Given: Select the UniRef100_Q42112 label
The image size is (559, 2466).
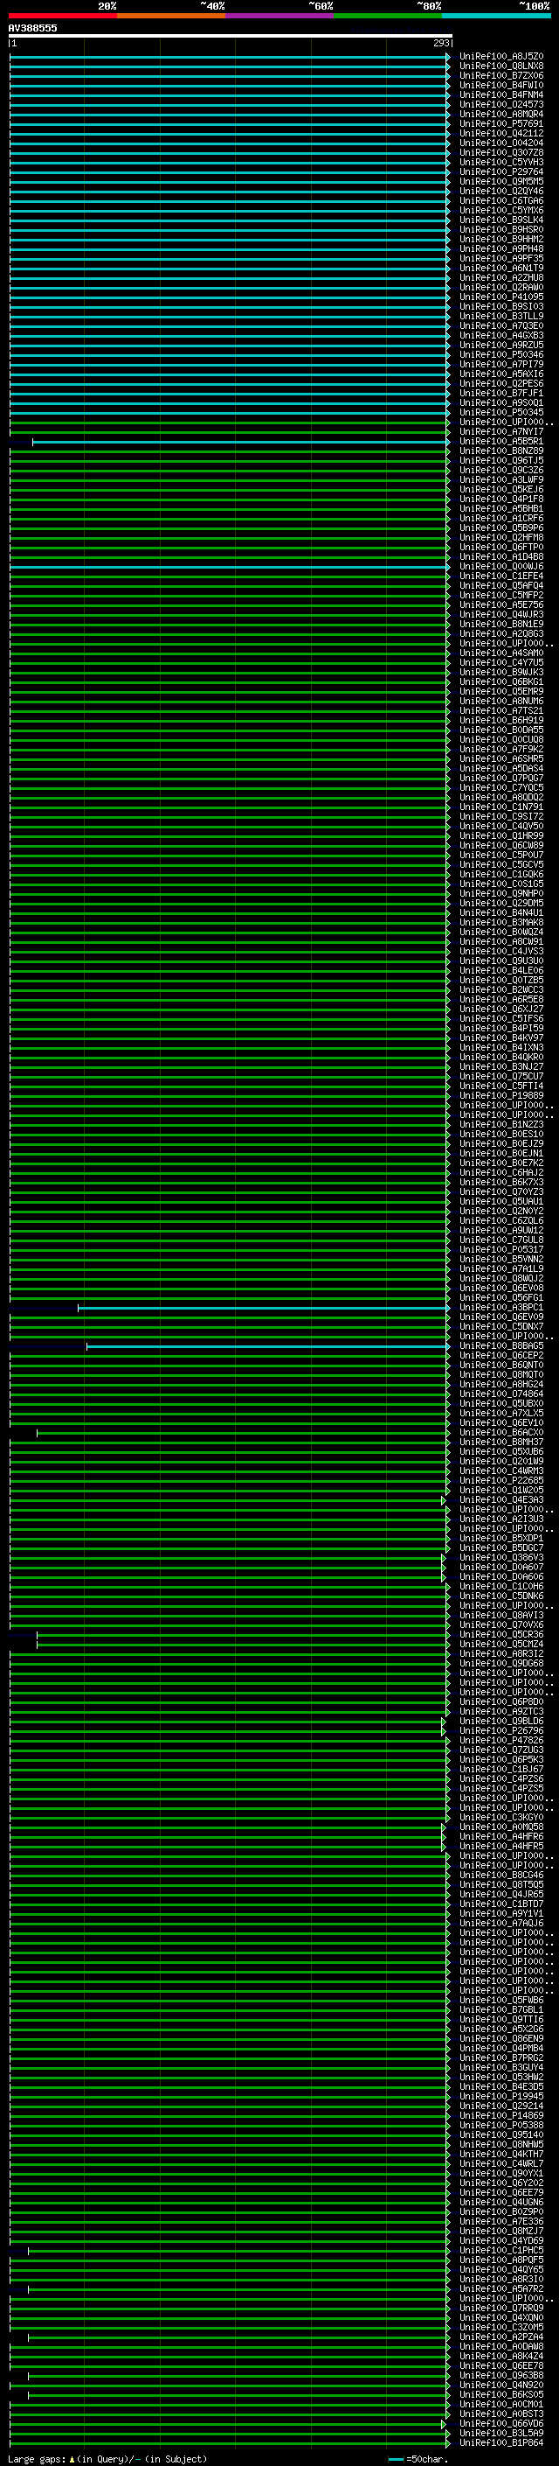Looking at the screenshot, I should (x=500, y=133).
